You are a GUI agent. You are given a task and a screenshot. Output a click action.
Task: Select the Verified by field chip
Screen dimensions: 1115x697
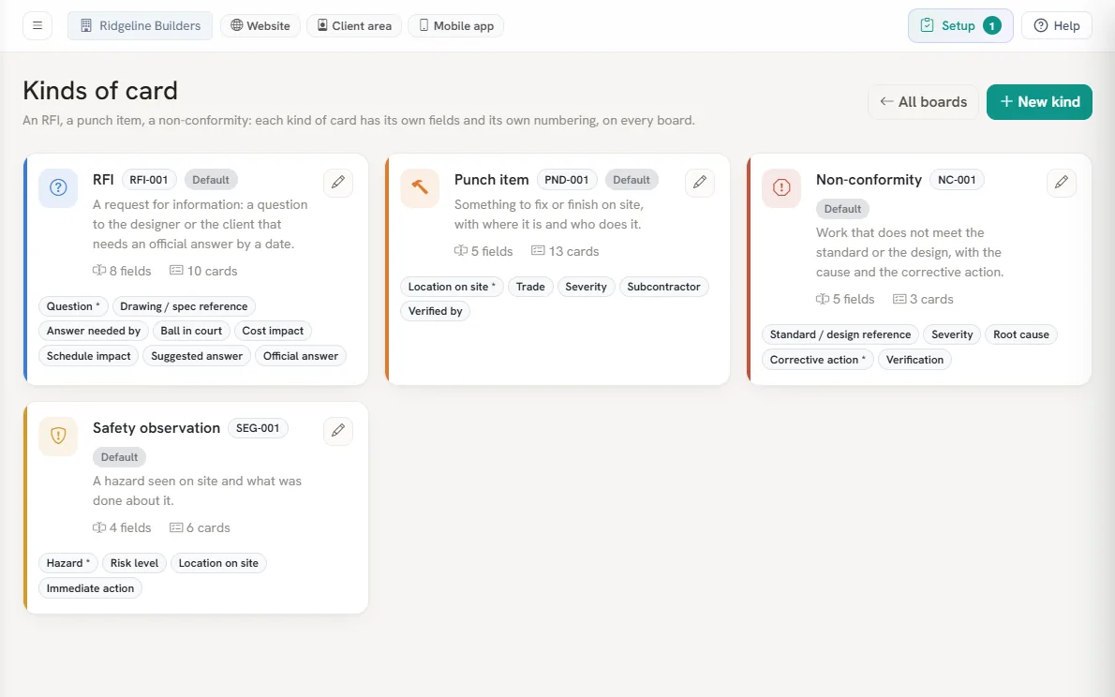coord(435,311)
